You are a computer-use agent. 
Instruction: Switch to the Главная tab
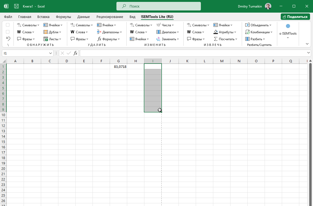point(24,17)
